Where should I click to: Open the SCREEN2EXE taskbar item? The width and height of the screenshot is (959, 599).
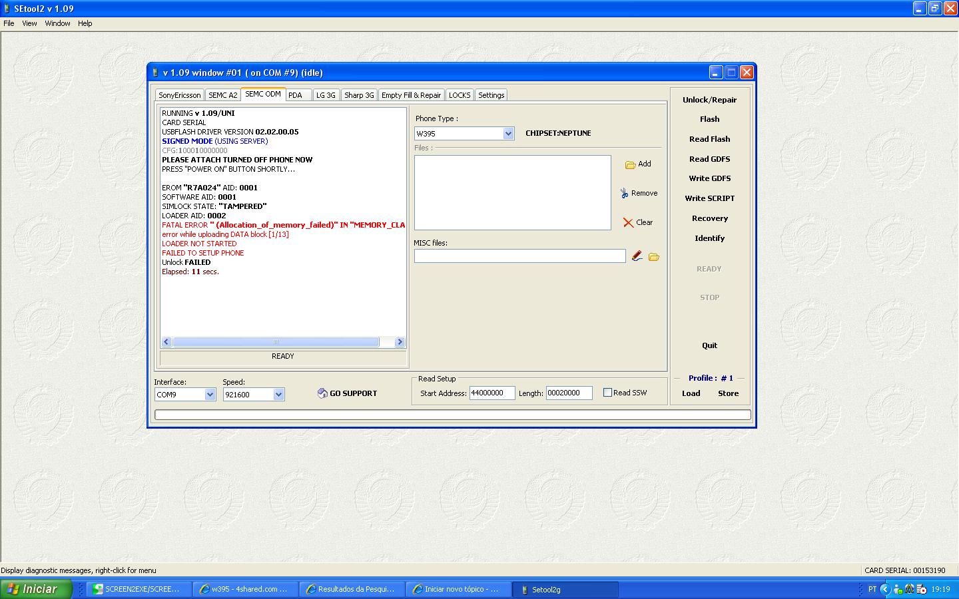pyautogui.click(x=138, y=589)
